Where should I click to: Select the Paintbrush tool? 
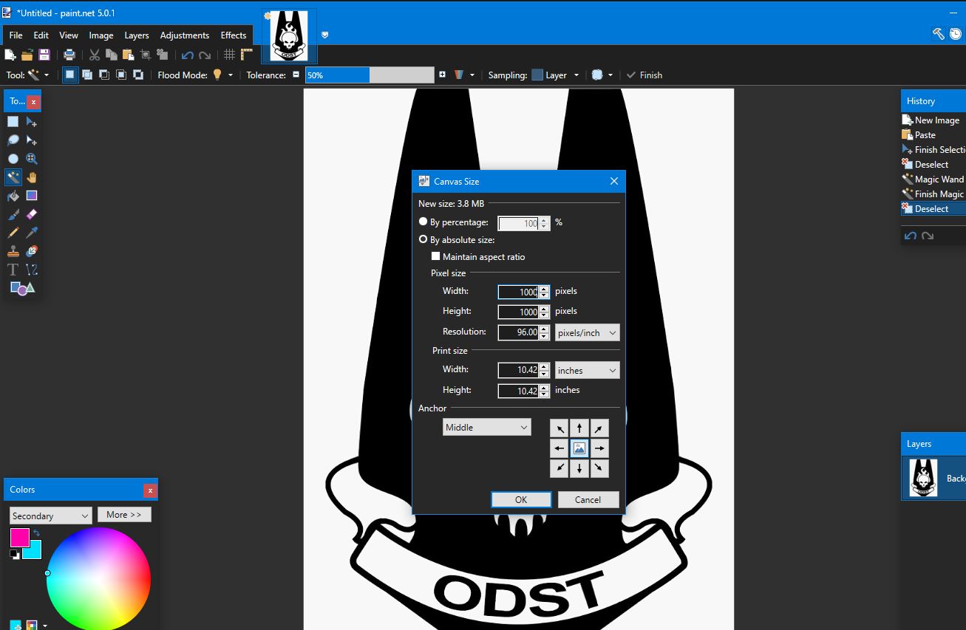click(13, 214)
